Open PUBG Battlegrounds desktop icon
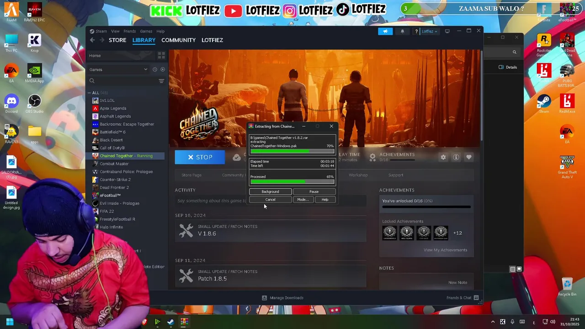585x329 pixels. [x=567, y=75]
